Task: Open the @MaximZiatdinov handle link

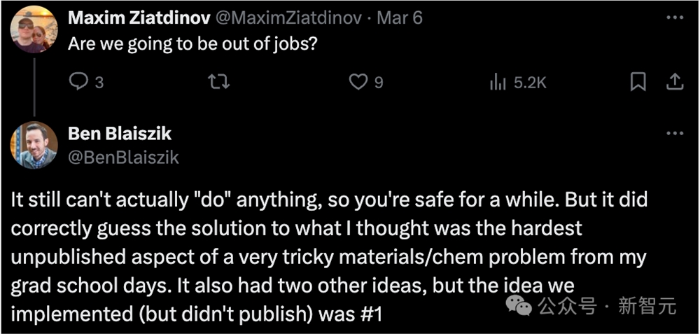Action: pyautogui.click(x=290, y=18)
